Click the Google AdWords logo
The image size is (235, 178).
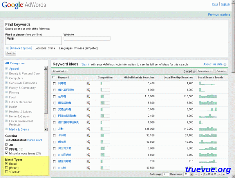click(24, 5)
